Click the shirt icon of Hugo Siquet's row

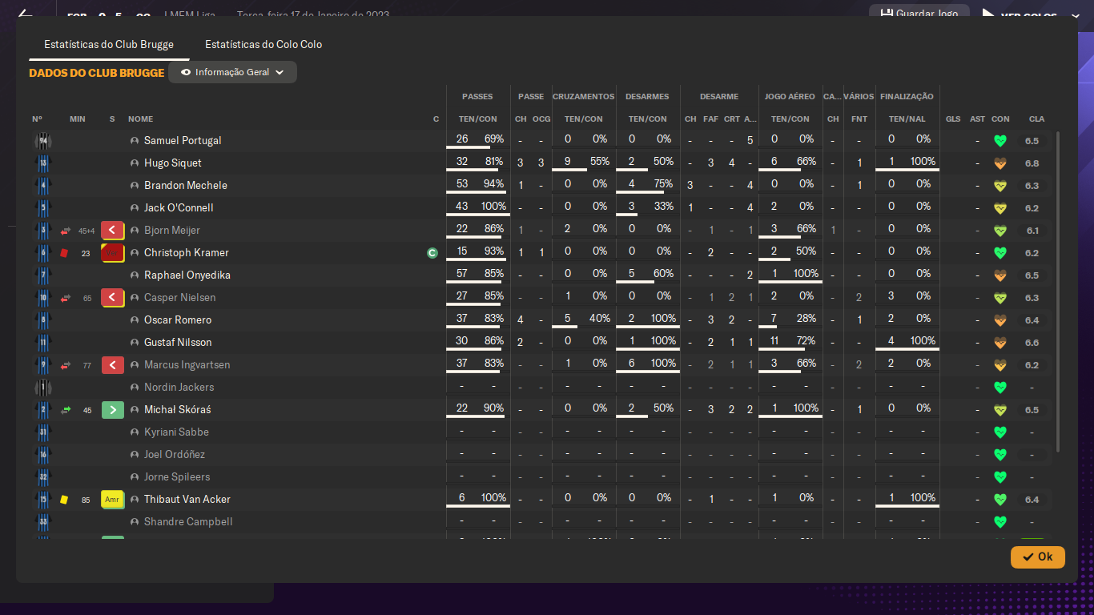point(43,163)
